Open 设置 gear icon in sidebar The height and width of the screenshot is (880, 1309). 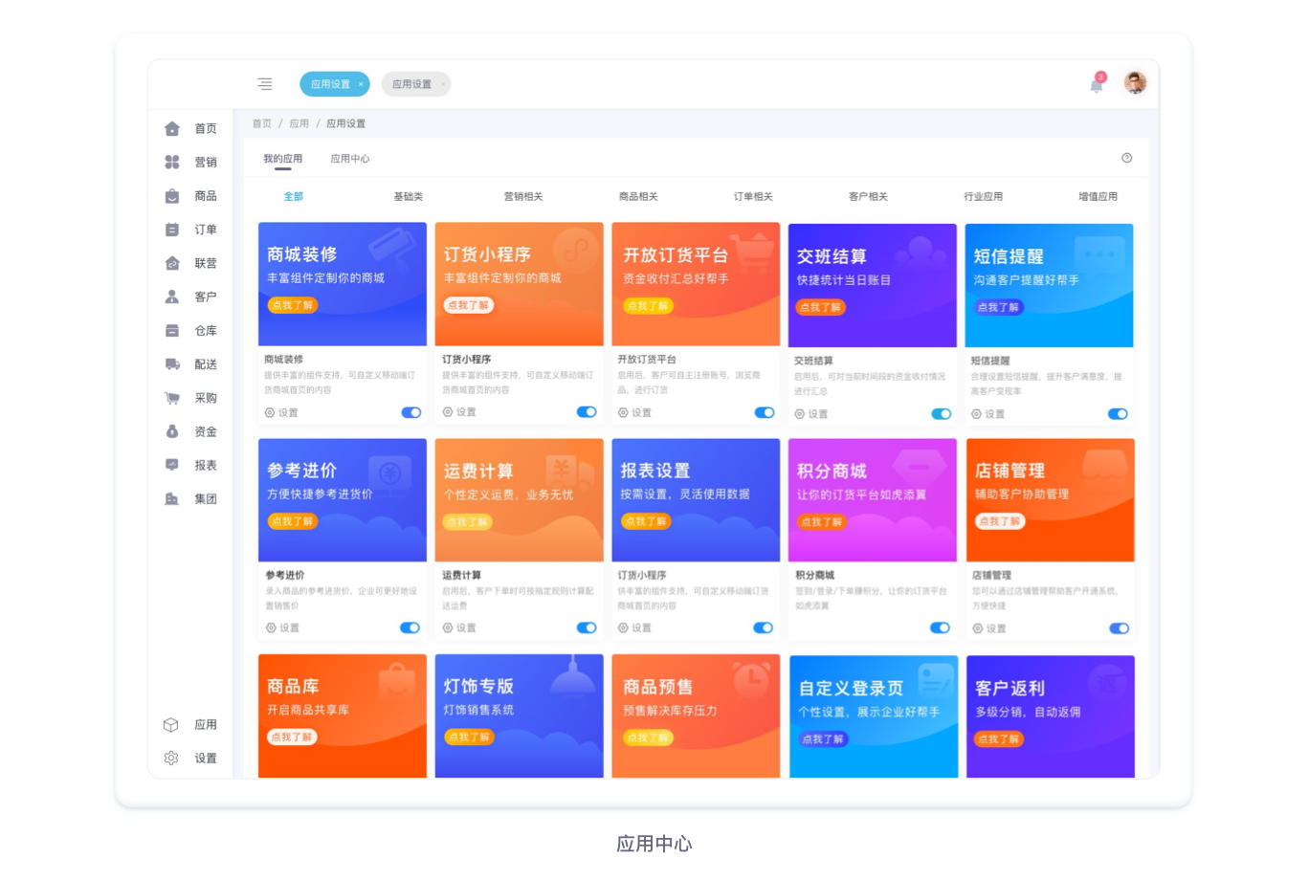(171, 758)
